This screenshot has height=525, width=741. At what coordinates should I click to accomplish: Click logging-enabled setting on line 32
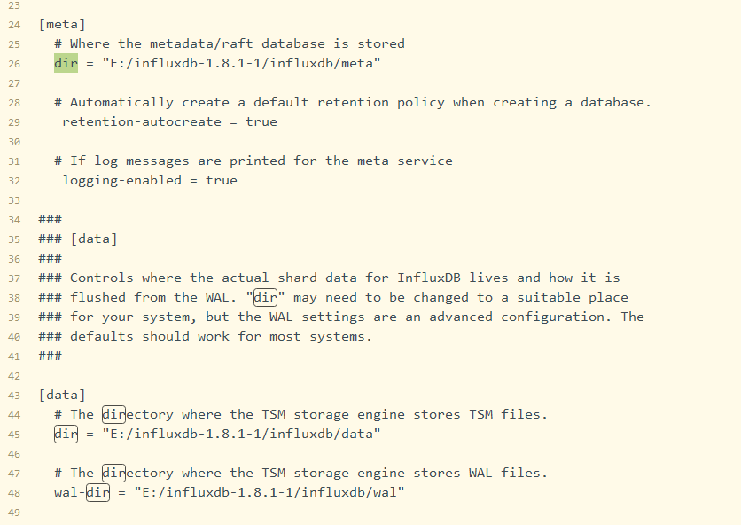(x=122, y=180)
